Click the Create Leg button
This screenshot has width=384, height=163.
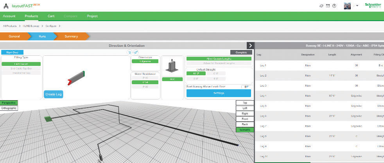[54, 94]
